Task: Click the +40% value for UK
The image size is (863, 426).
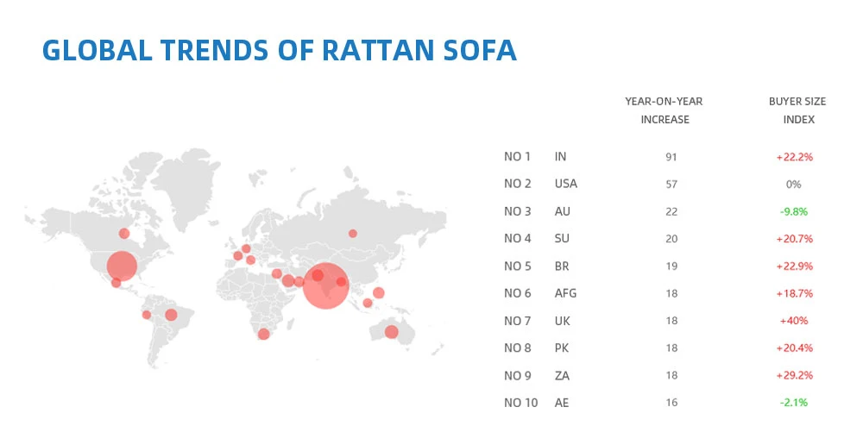Action: coord(793,321)
